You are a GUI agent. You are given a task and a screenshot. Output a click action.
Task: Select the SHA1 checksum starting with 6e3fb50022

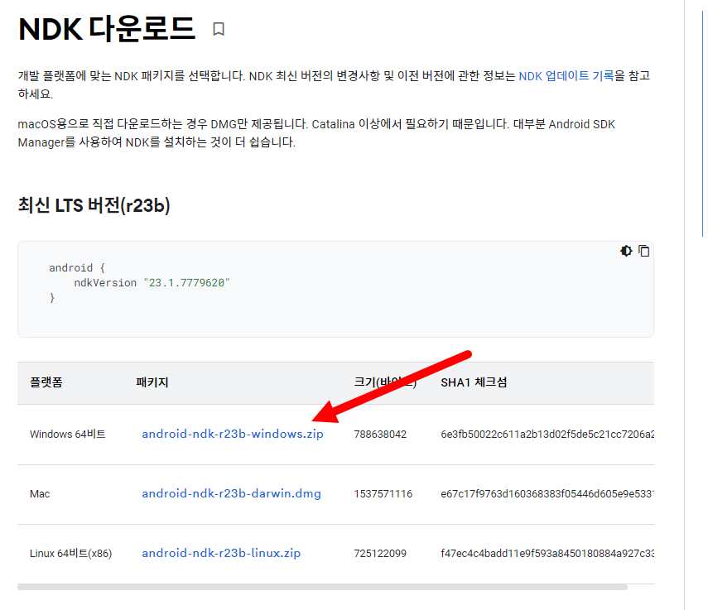tap(547, 434)
